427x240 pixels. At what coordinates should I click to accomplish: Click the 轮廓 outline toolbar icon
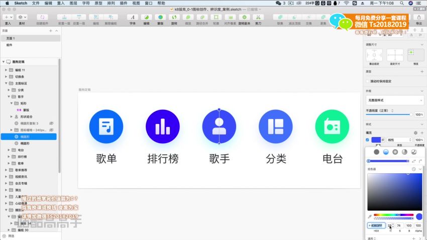216,17
